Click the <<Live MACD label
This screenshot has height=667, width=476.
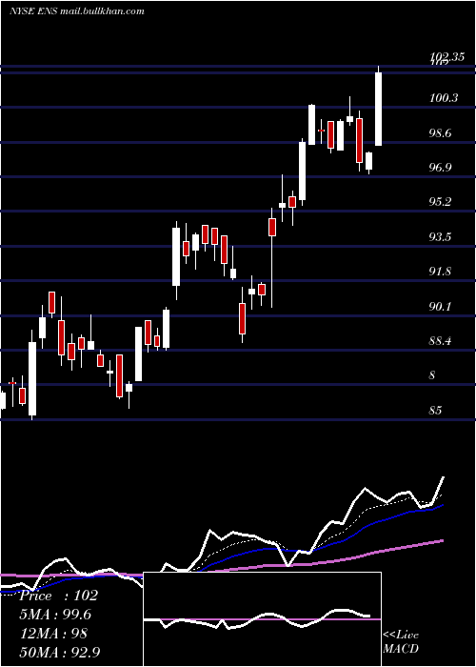point(401,641)
